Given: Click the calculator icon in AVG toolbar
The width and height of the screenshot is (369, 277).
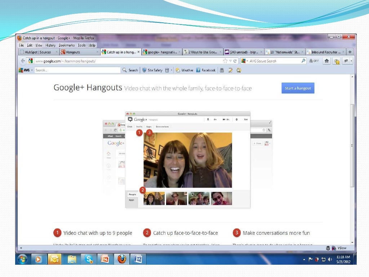Looking at the screenshot, I should (222, 70).
